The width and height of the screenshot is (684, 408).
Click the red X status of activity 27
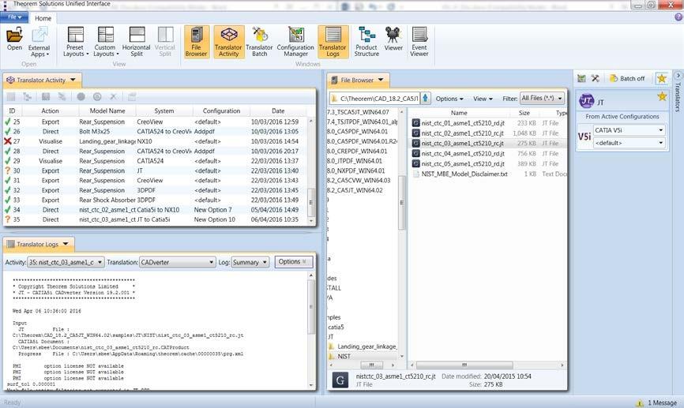7,141
